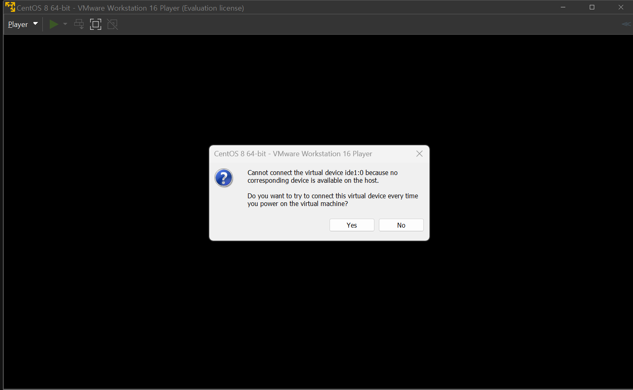Click the green power on play icon

point(53,24)
